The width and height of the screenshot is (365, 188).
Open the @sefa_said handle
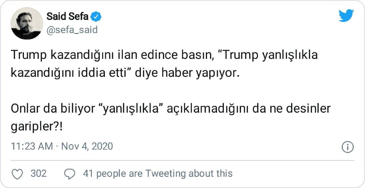point(72,30)
